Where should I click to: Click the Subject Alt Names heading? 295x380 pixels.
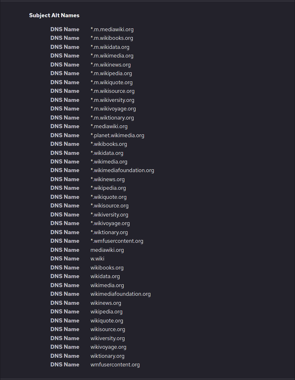pos(54,15)
